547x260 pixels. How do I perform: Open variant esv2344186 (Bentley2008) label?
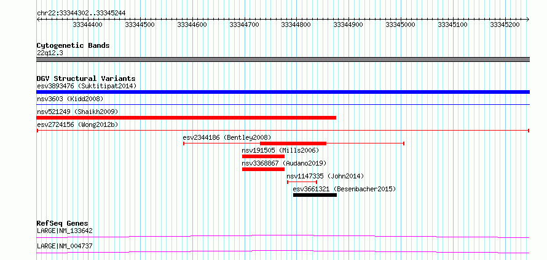pyautogui.click(x=227, y=137)
